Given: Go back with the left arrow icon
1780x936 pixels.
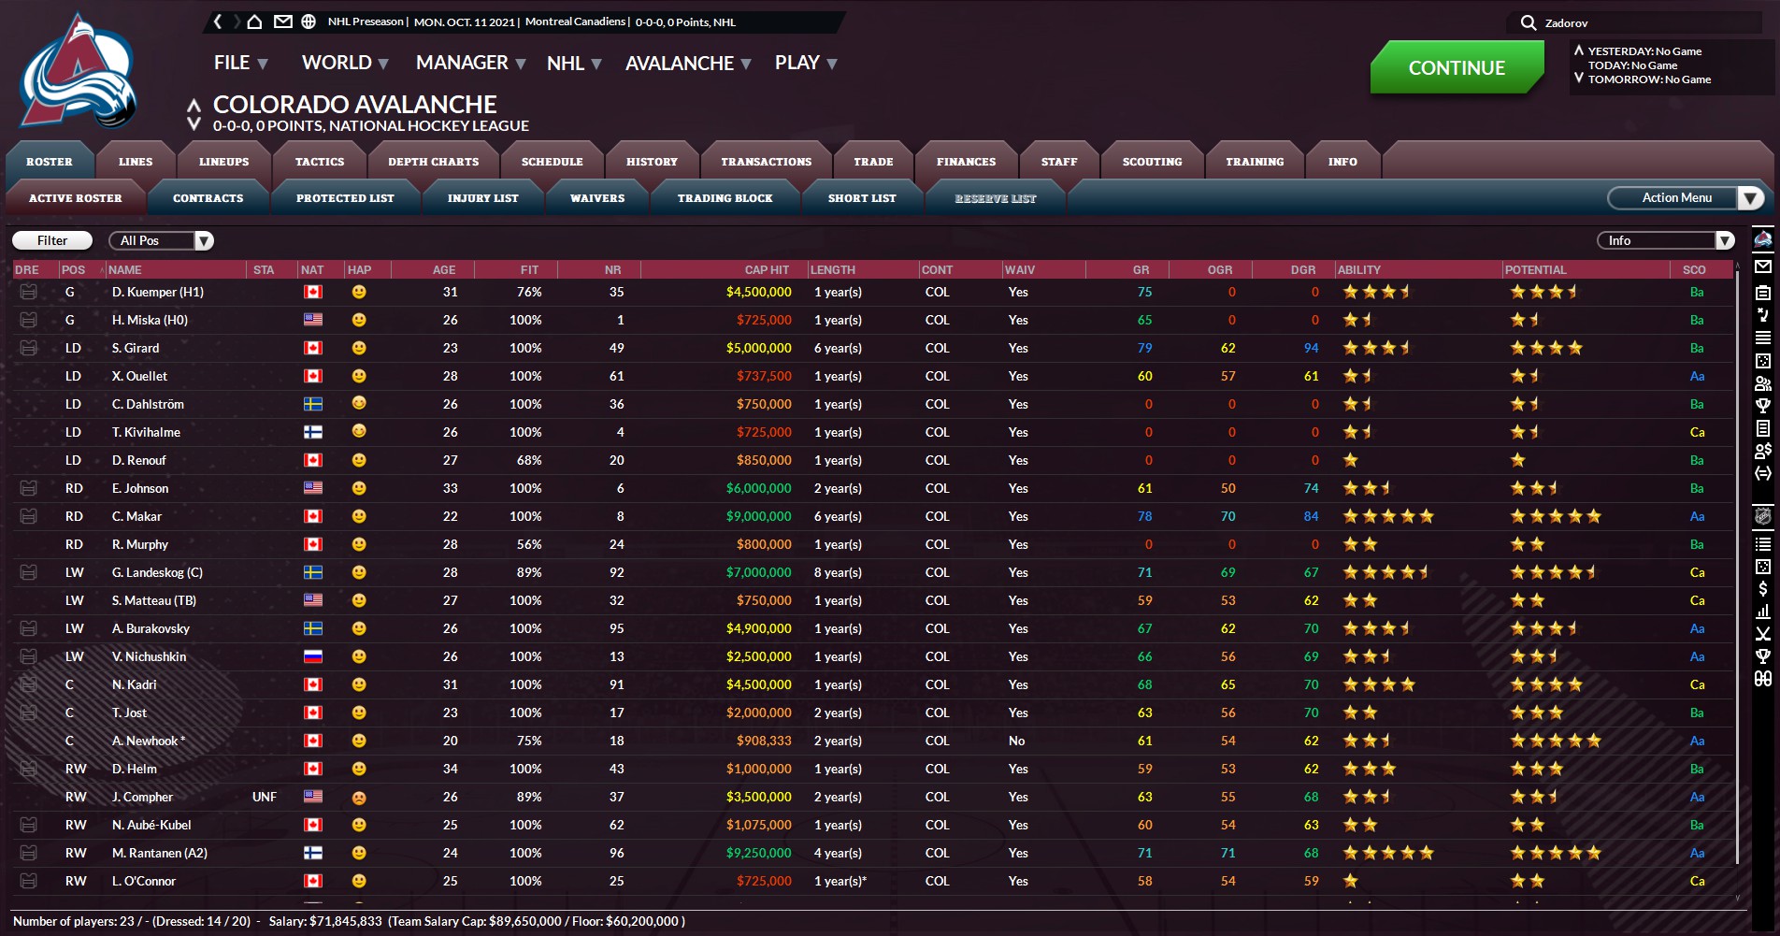Looking at the screenshot, I should point(218,22).
